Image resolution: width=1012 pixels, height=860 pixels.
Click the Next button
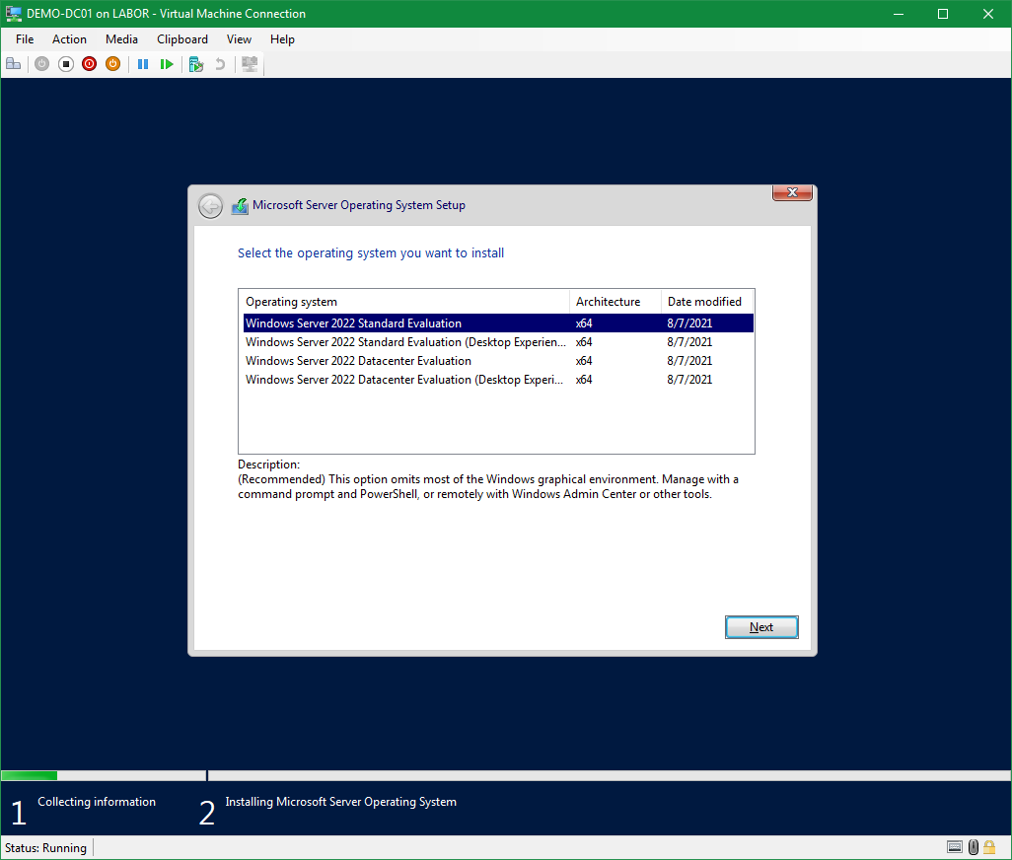760,627
